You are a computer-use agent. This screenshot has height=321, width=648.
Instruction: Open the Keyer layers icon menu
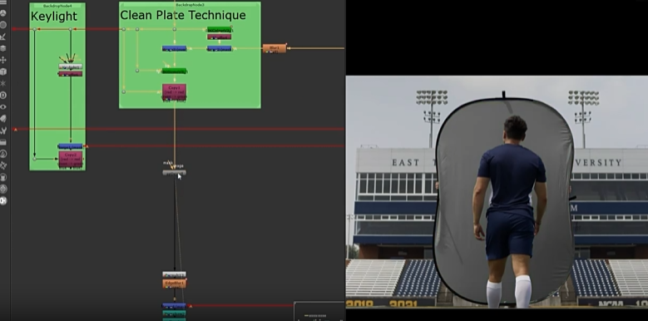point(2,48)
